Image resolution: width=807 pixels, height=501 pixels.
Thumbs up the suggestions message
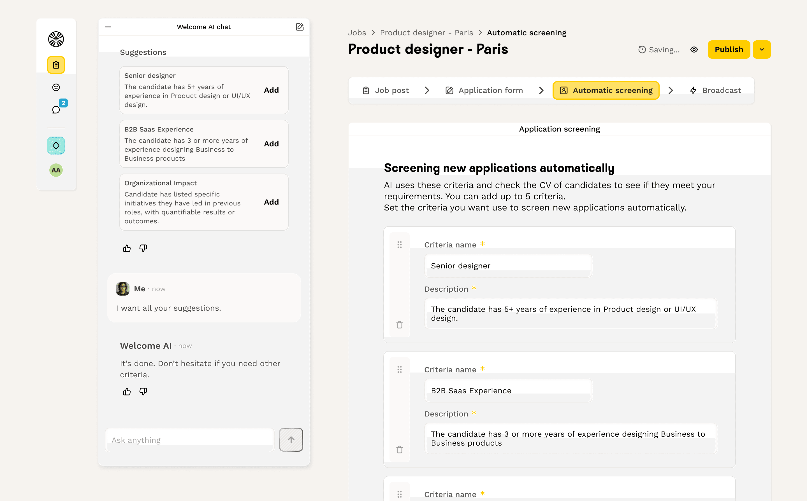[x=127, y=248]
